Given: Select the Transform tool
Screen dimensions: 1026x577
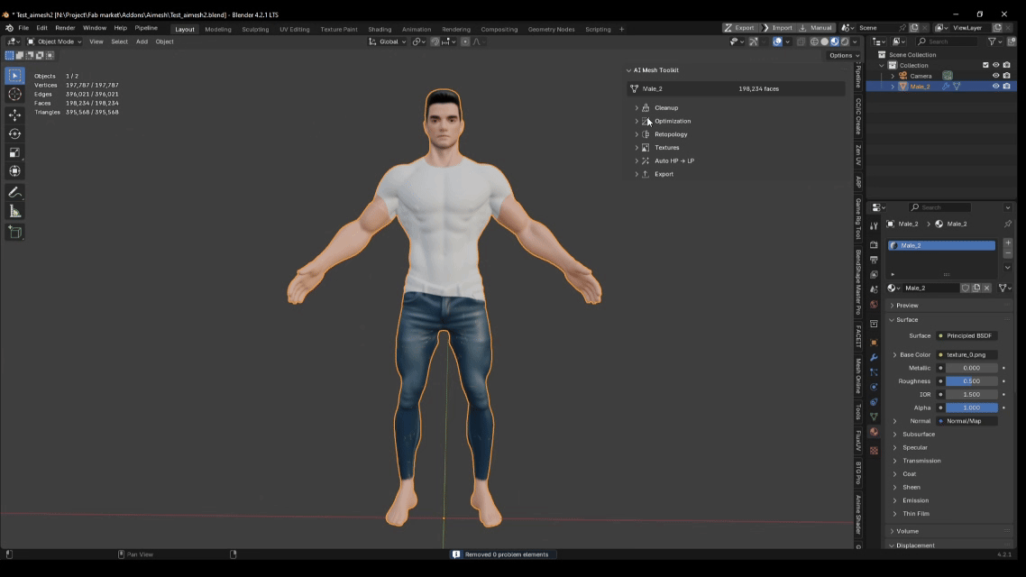Looking at the screenshot, I should click(x=15, y=171).
